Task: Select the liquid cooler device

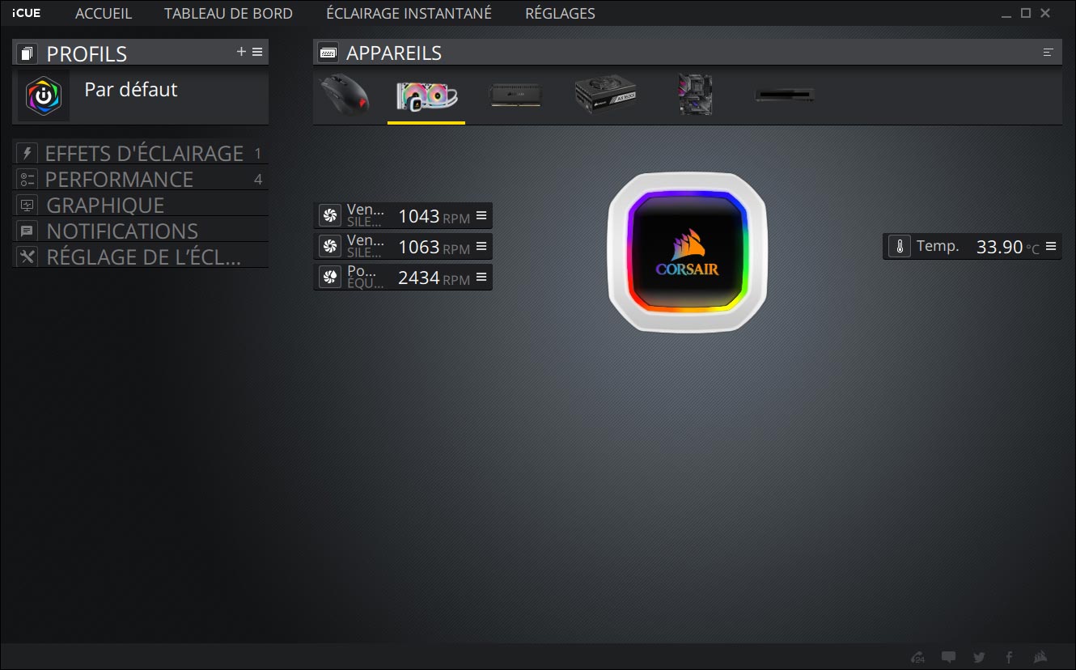Action: click(x=426, y=95)
